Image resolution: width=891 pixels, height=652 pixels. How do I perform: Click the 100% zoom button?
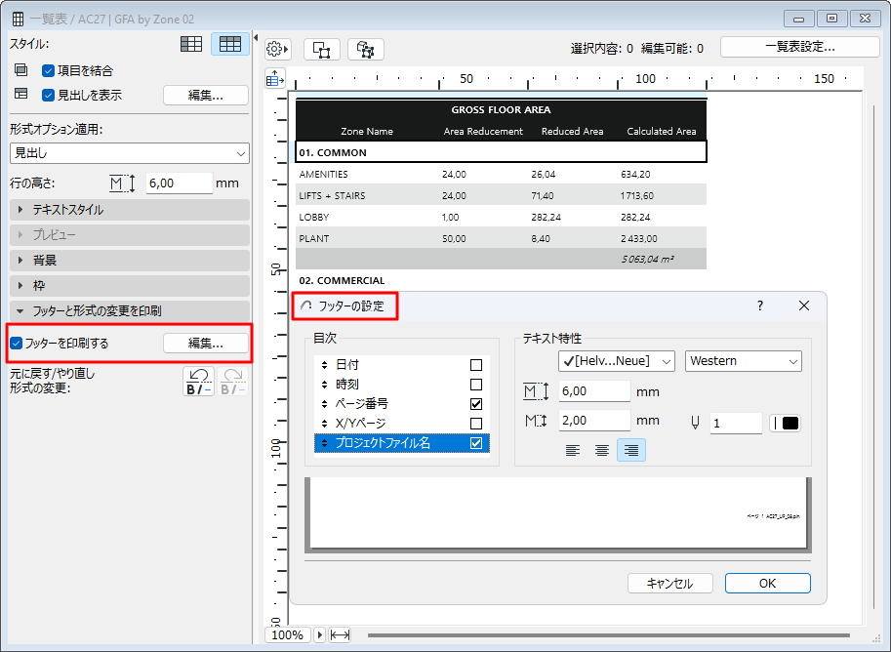(288, 635)
